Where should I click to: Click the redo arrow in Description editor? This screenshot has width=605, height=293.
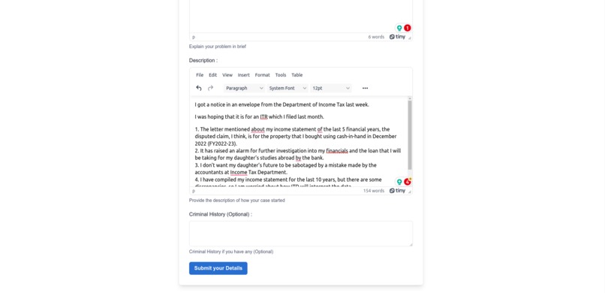tap(210, 88)
